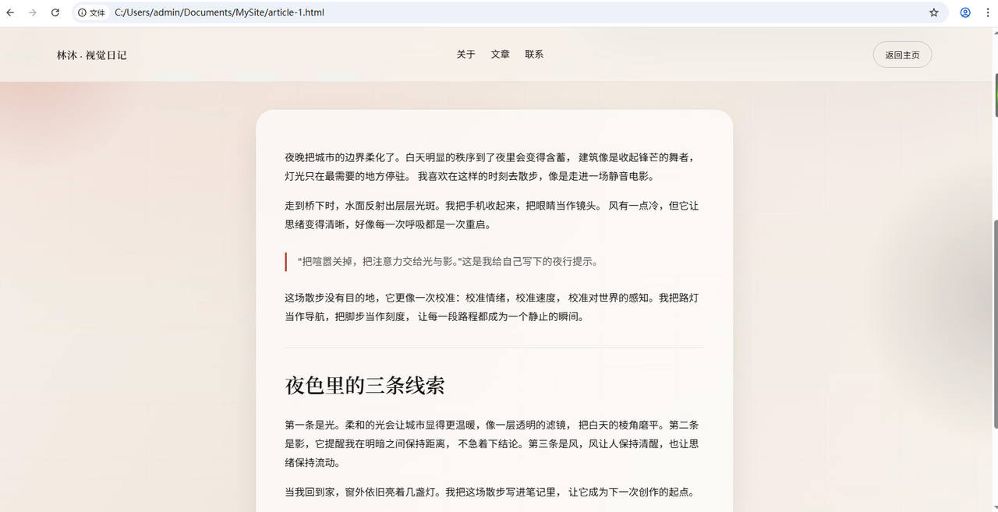
Task: Open the 联系 navigation item
Action: 534,55
